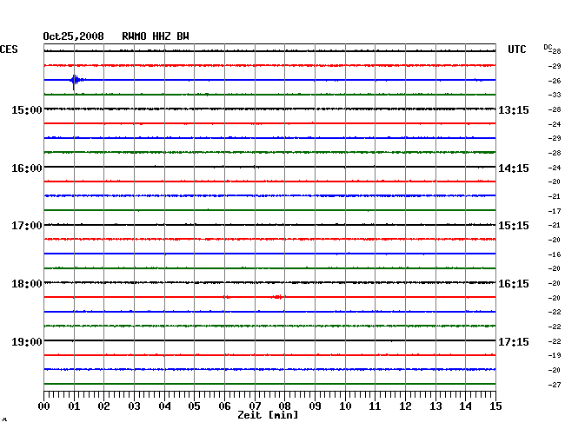This screenshot has width=565, height=429.
Task: Click the 16:00 local time label
Action: (27, 168)
